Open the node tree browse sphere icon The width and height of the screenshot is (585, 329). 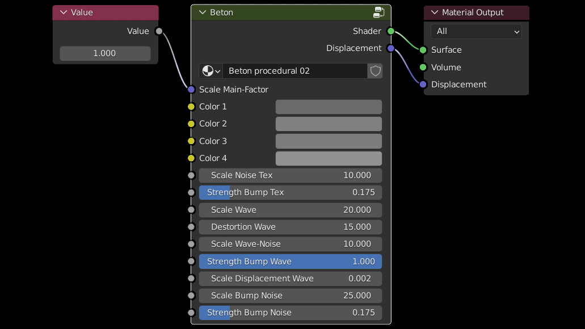tap(211, 71)
